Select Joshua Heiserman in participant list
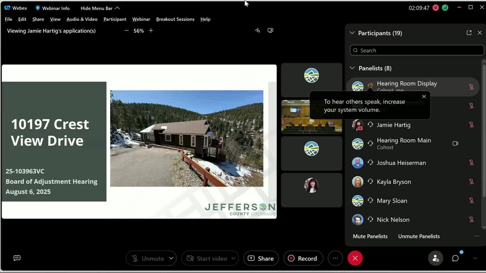 tap(401, 163)
